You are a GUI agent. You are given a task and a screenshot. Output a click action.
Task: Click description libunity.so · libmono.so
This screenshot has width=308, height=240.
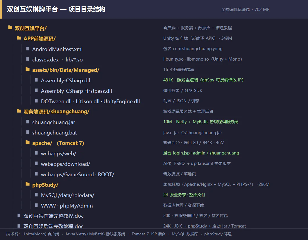[203, 59]
